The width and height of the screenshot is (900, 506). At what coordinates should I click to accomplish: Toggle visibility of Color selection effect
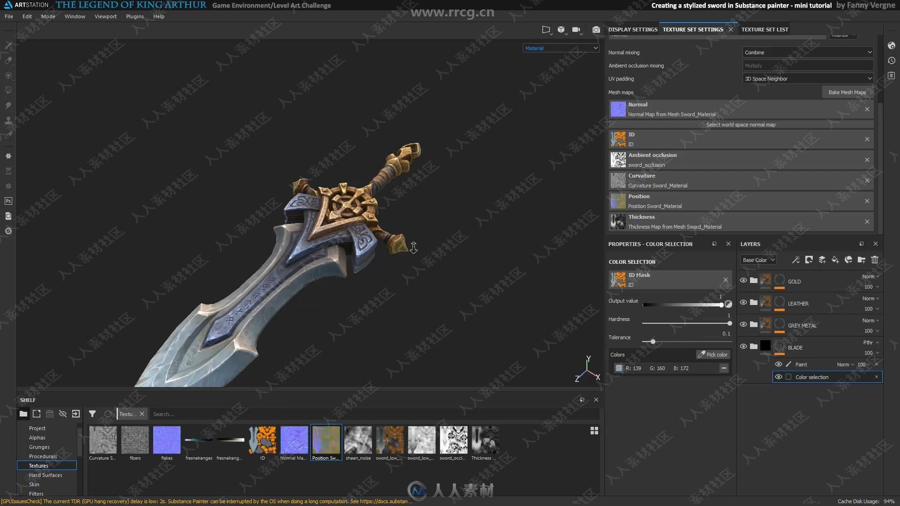tap(778, 377)
